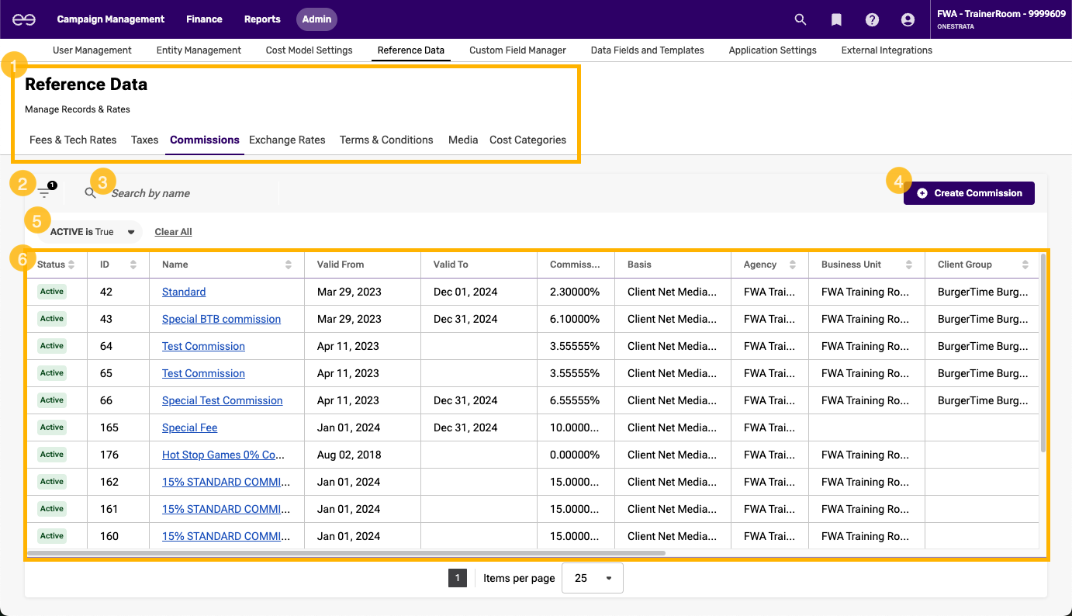Open the user account profile icon
The width and height of the screenshot is (1072, 616).
908,19
